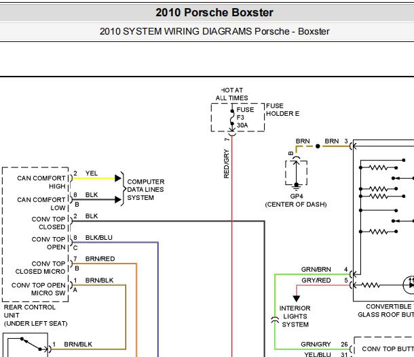Click the "BLK" label on CONV TOP CLOSED wire
414x357 pixels.
coord(92,216)
